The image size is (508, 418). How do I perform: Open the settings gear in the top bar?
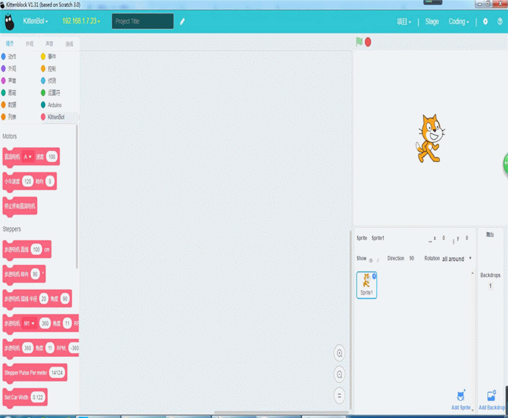tap(485, 21)
